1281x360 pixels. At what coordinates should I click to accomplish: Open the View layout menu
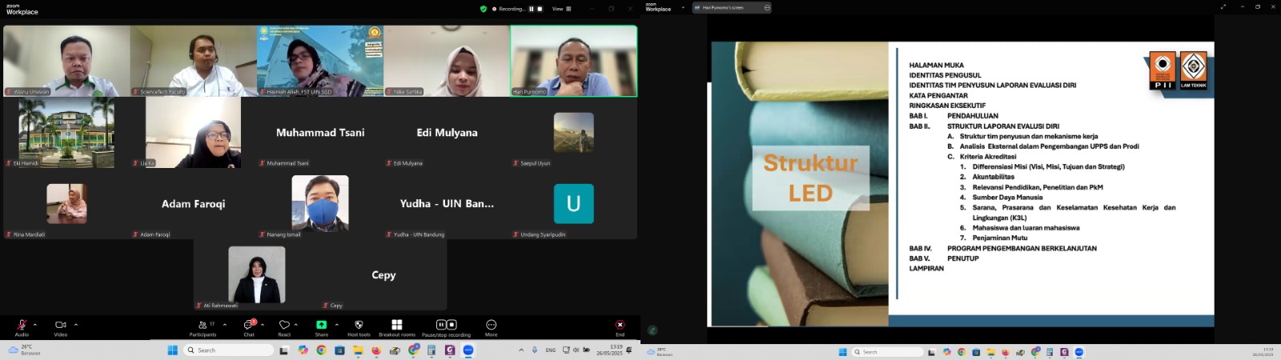tap(561, 9)
